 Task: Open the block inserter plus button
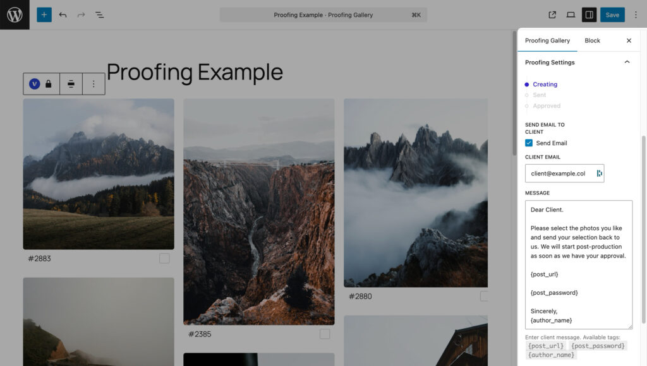(x=44, y=15)
